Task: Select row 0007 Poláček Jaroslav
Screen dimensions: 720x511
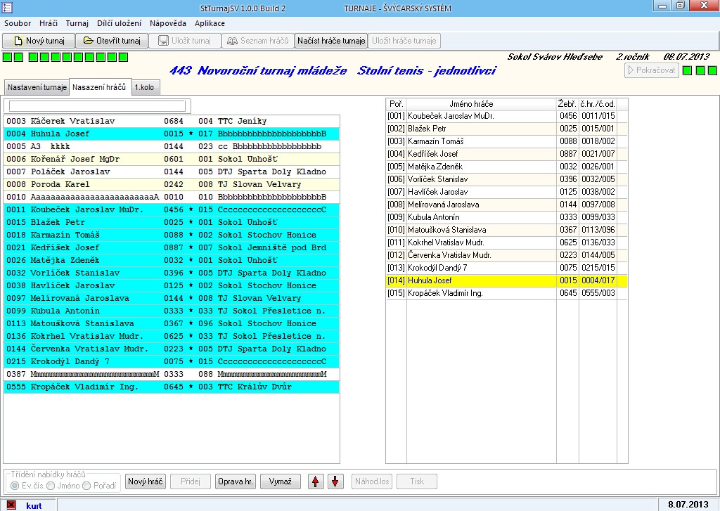Action: click(172, 172)
